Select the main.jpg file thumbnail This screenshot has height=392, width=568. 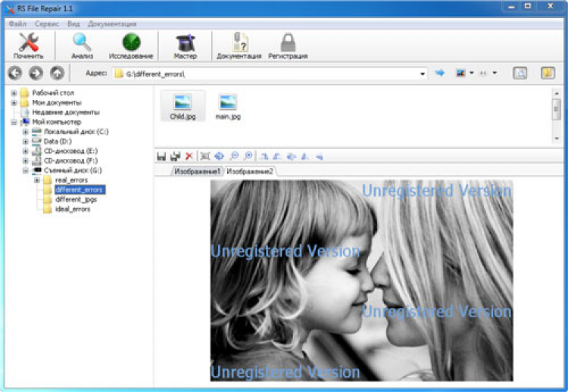pyautogui.click(x=228, y=106)
